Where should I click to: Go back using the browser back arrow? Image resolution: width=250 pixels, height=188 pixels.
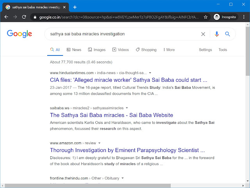(6, 17)
